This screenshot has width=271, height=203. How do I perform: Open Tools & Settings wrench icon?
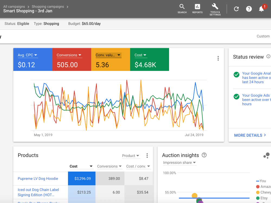215,9
